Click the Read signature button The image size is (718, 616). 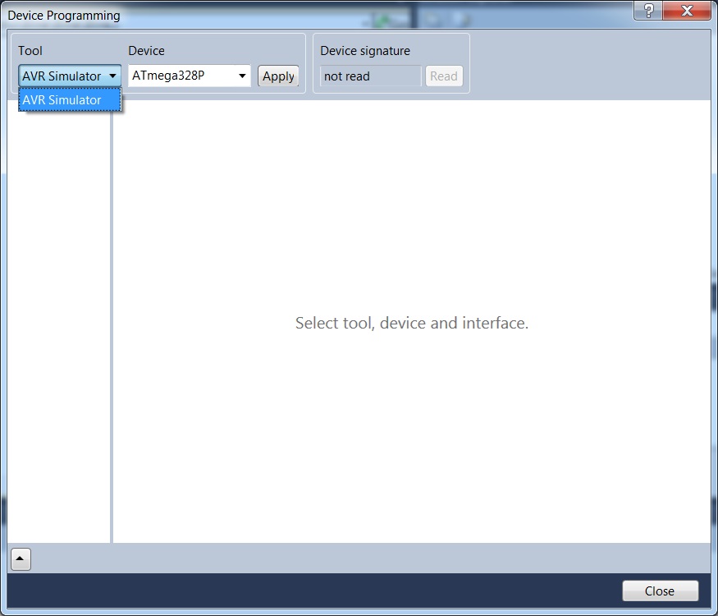(444, 76)
